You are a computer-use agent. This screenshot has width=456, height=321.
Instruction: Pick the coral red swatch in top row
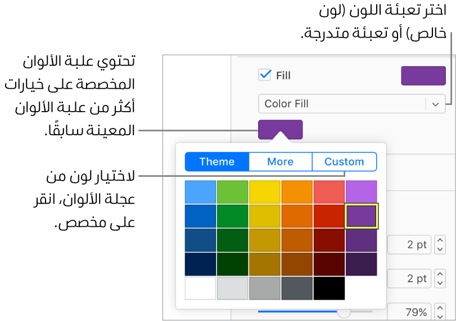(x=329, y=192)
